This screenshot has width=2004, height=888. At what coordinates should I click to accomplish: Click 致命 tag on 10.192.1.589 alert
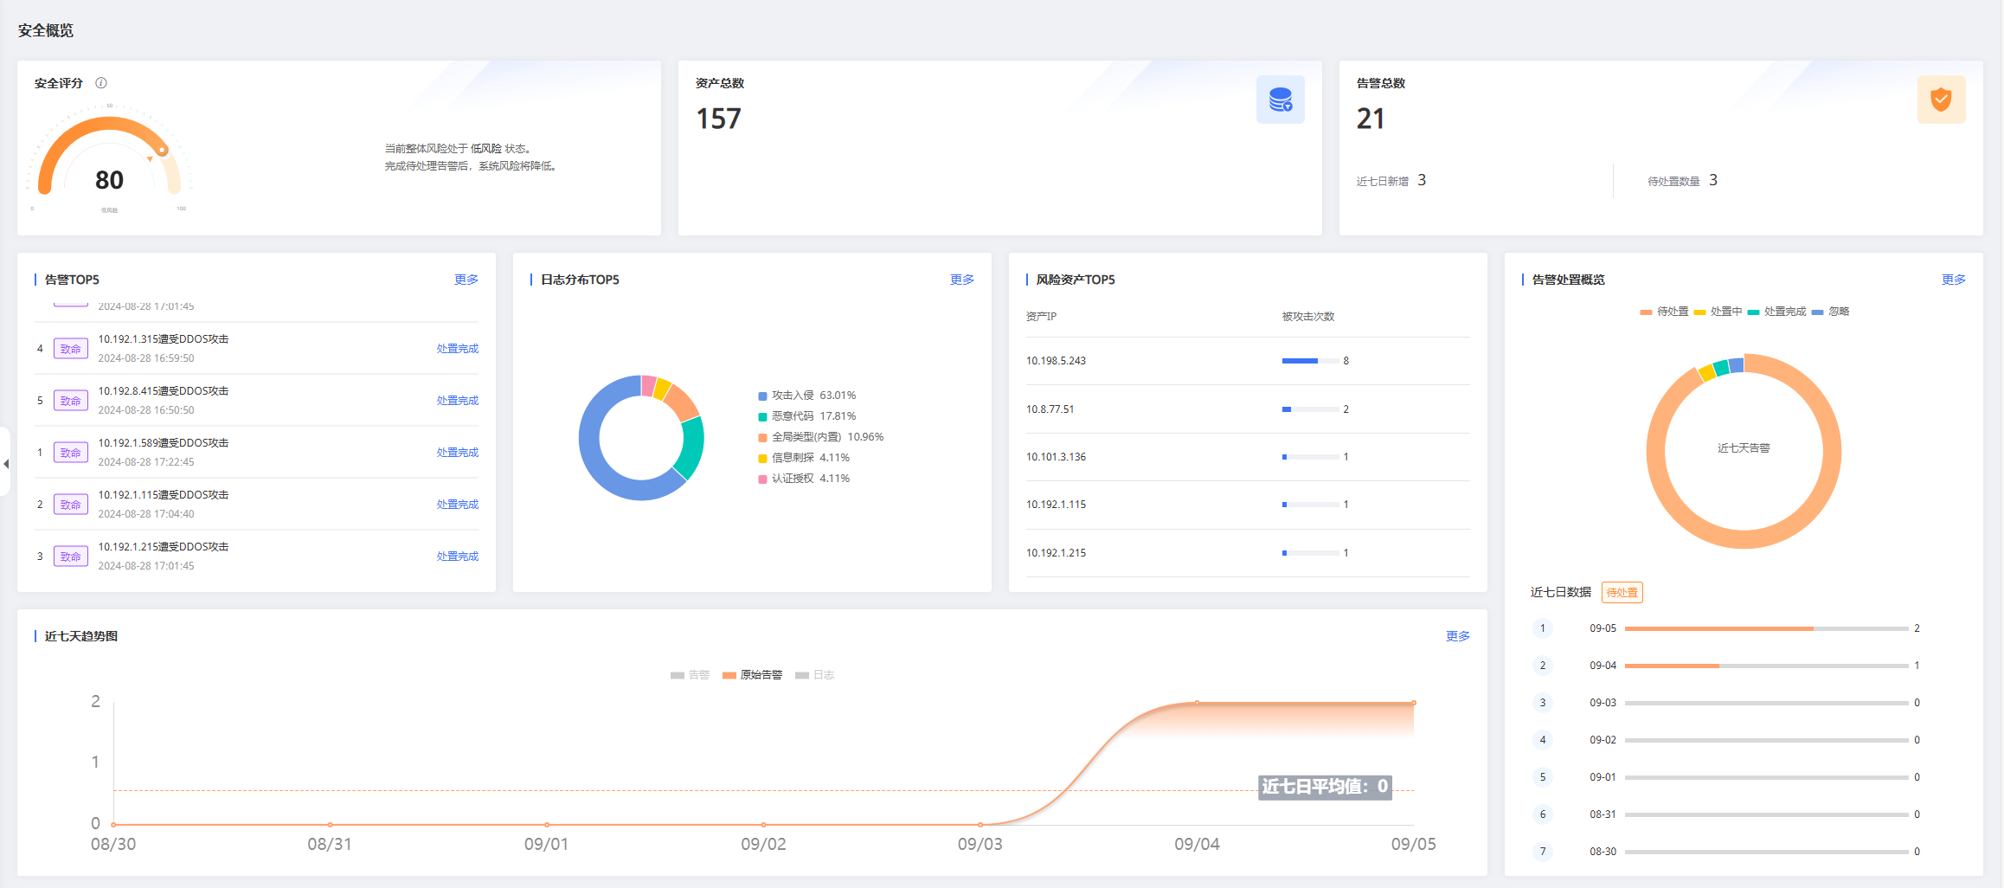click(71, 453)
